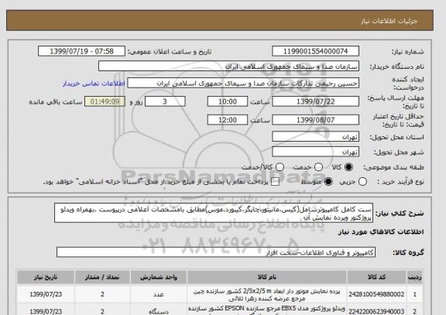Click the نام دستگاه خریدار field
Screen dimensions: 446x315
click(228, 67)
